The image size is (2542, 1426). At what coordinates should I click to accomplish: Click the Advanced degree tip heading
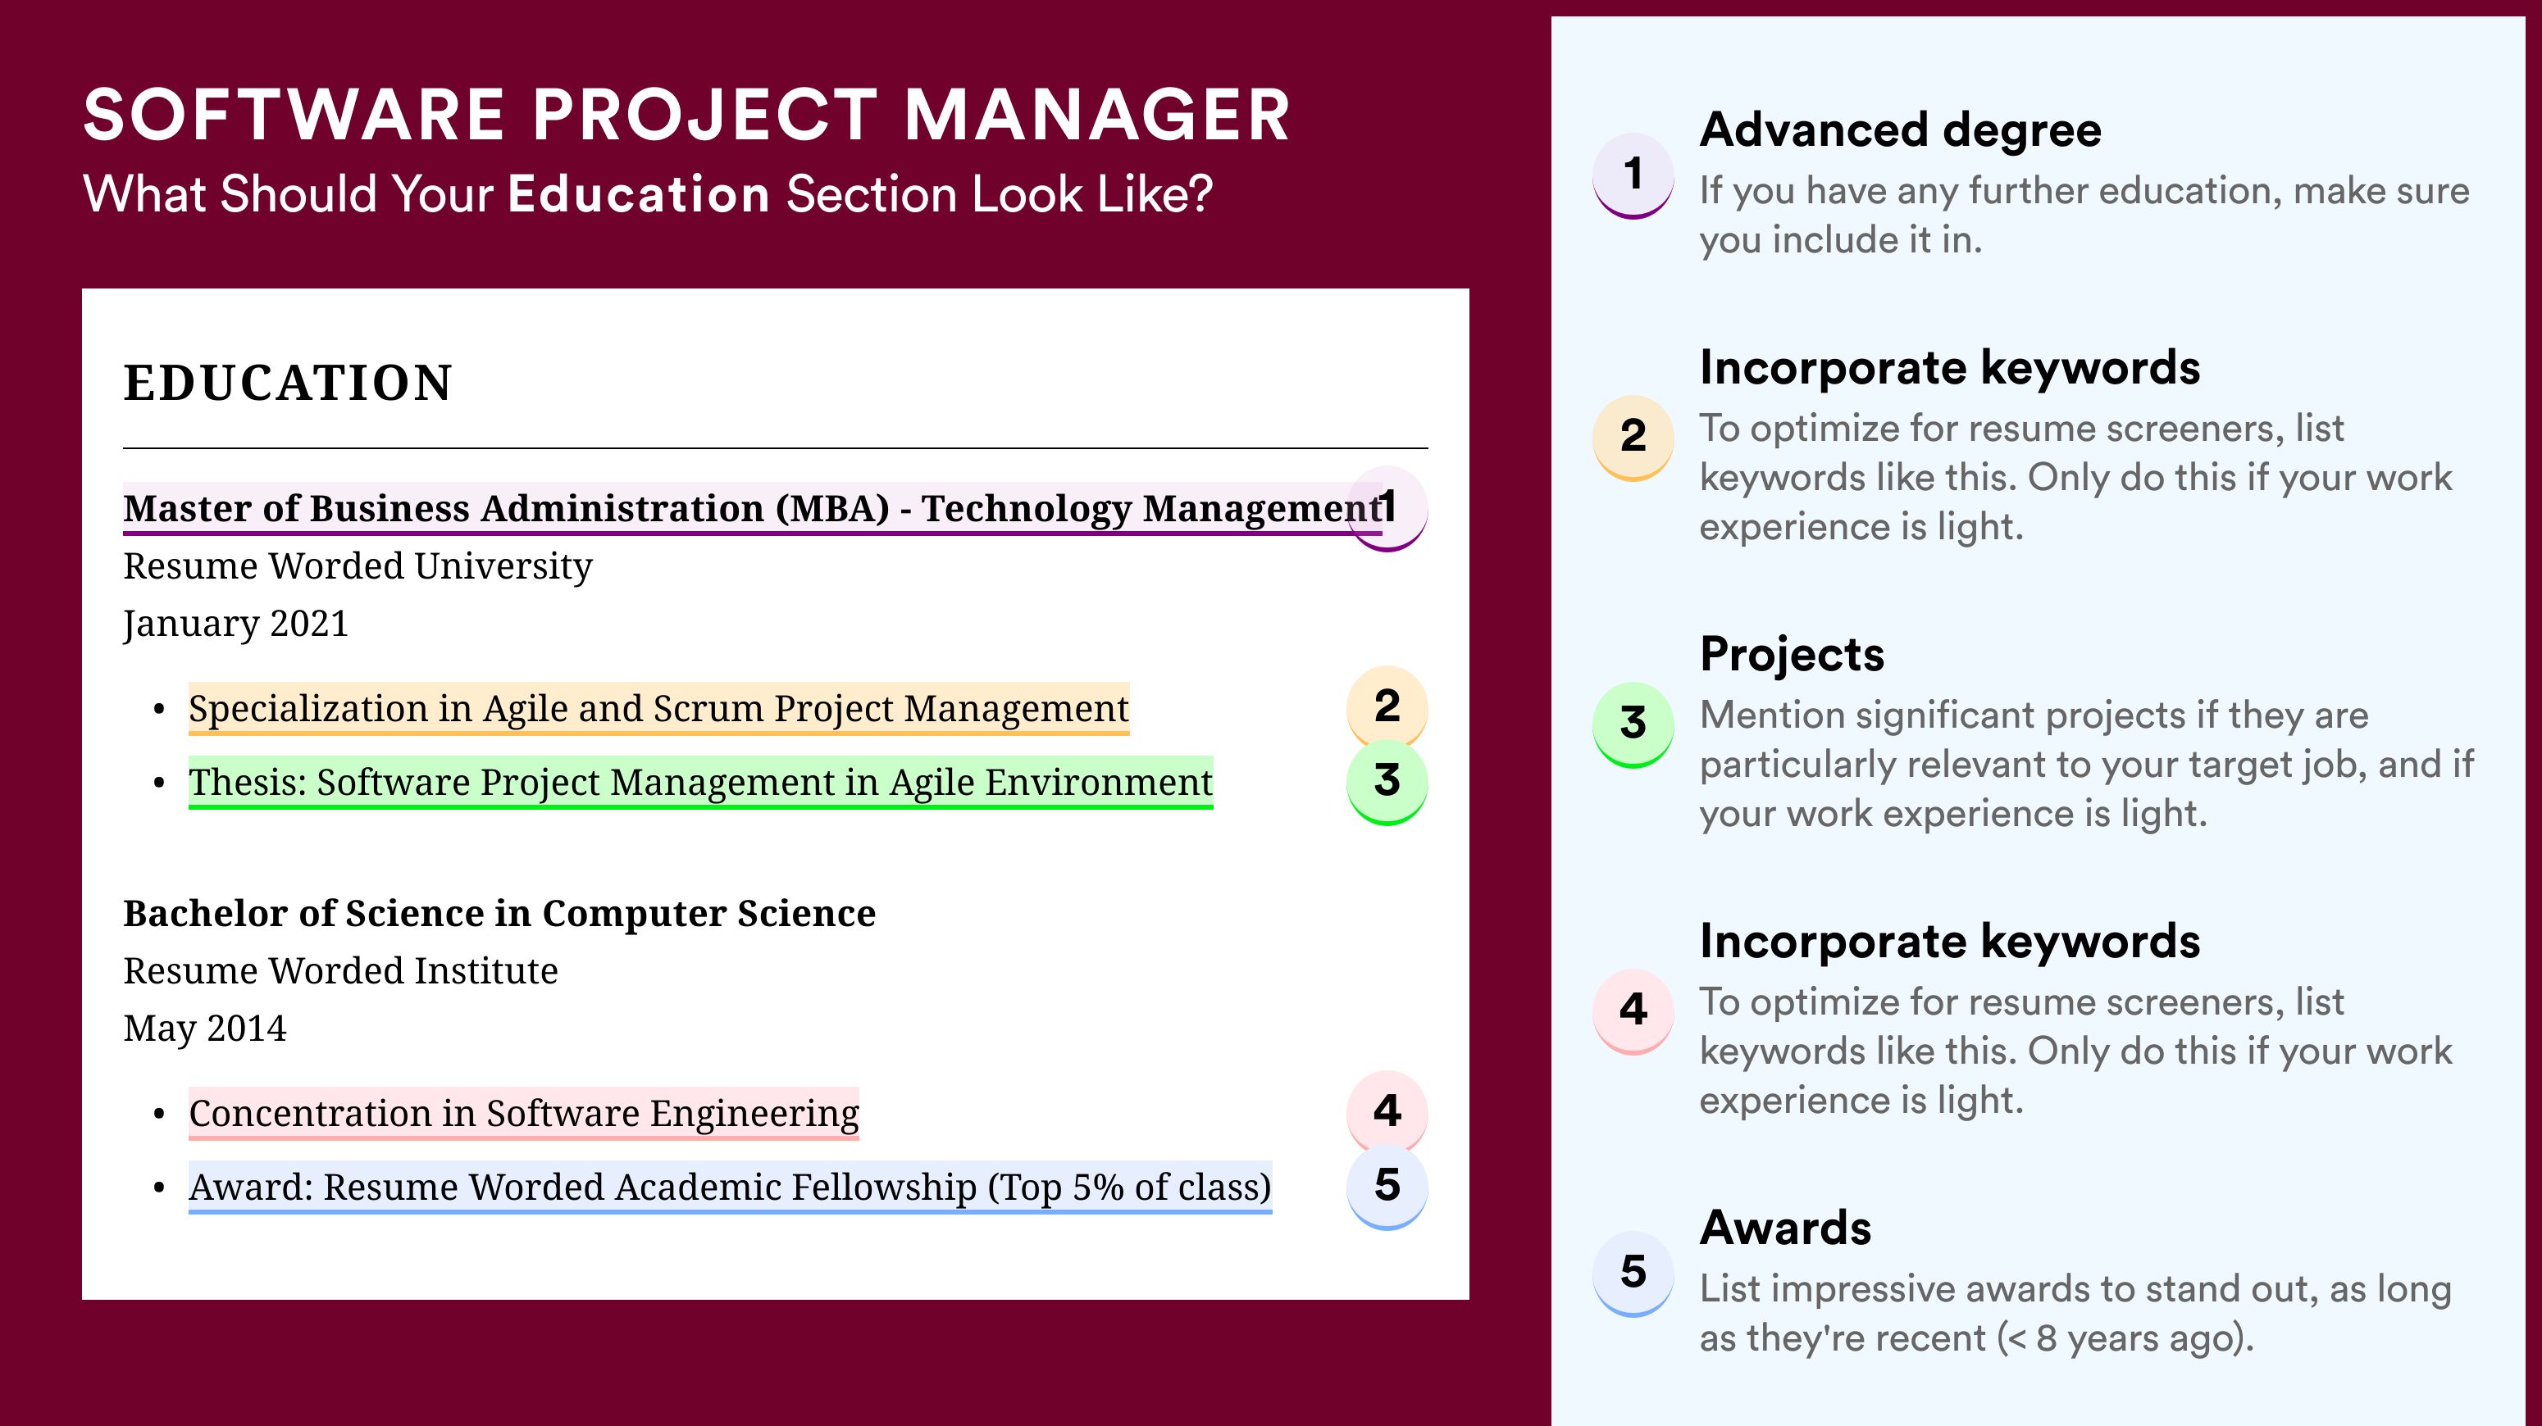[1901, 130]
